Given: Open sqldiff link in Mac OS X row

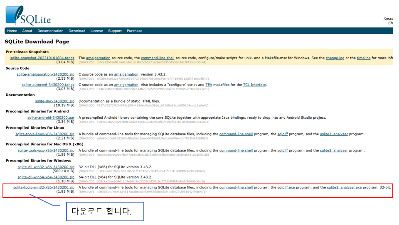Looking at the screenshot, I should click(283, 151).
